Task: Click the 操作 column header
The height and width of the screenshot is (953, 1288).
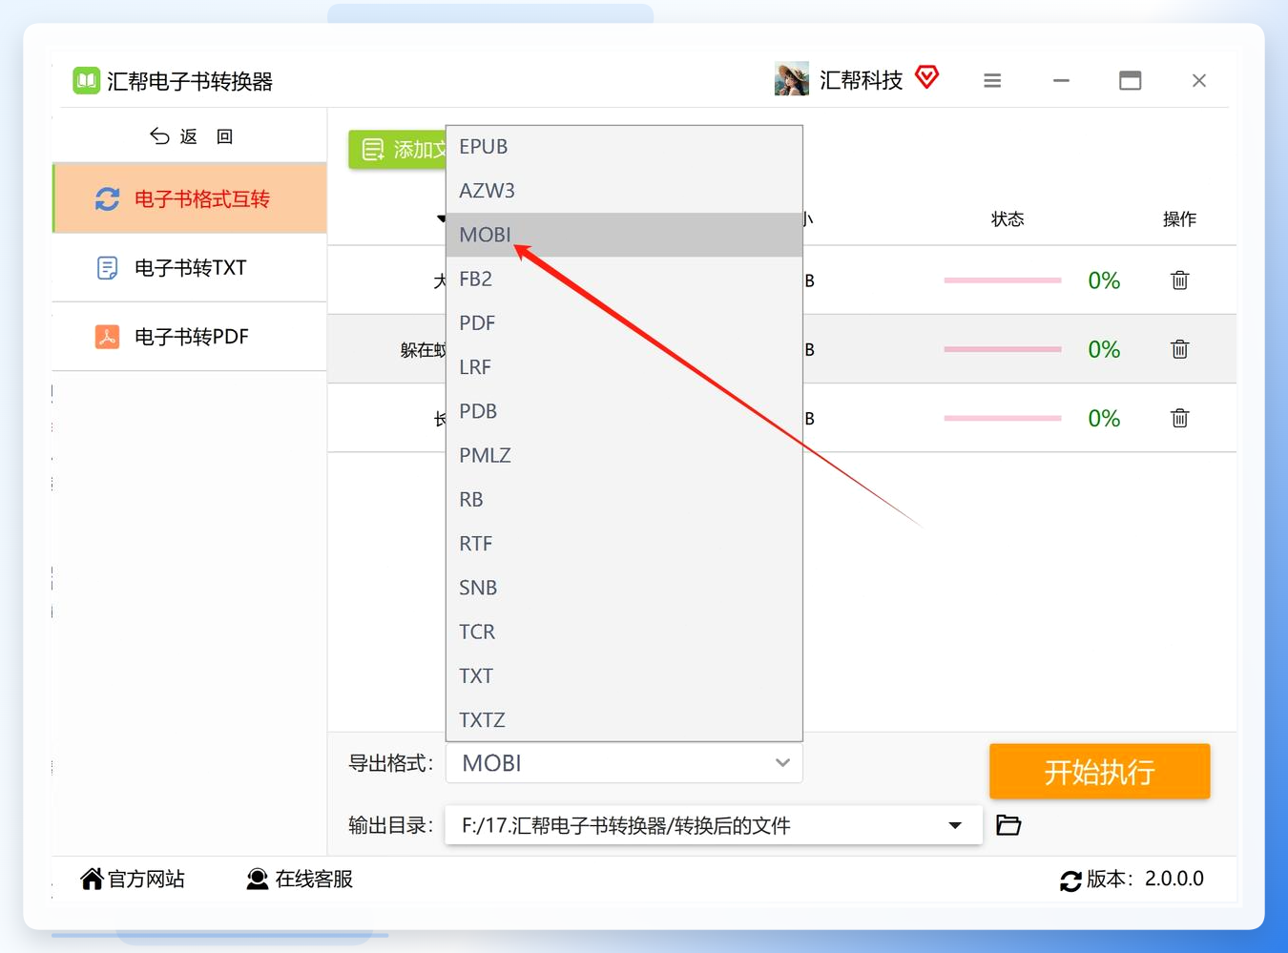Action: (1179, 219)
